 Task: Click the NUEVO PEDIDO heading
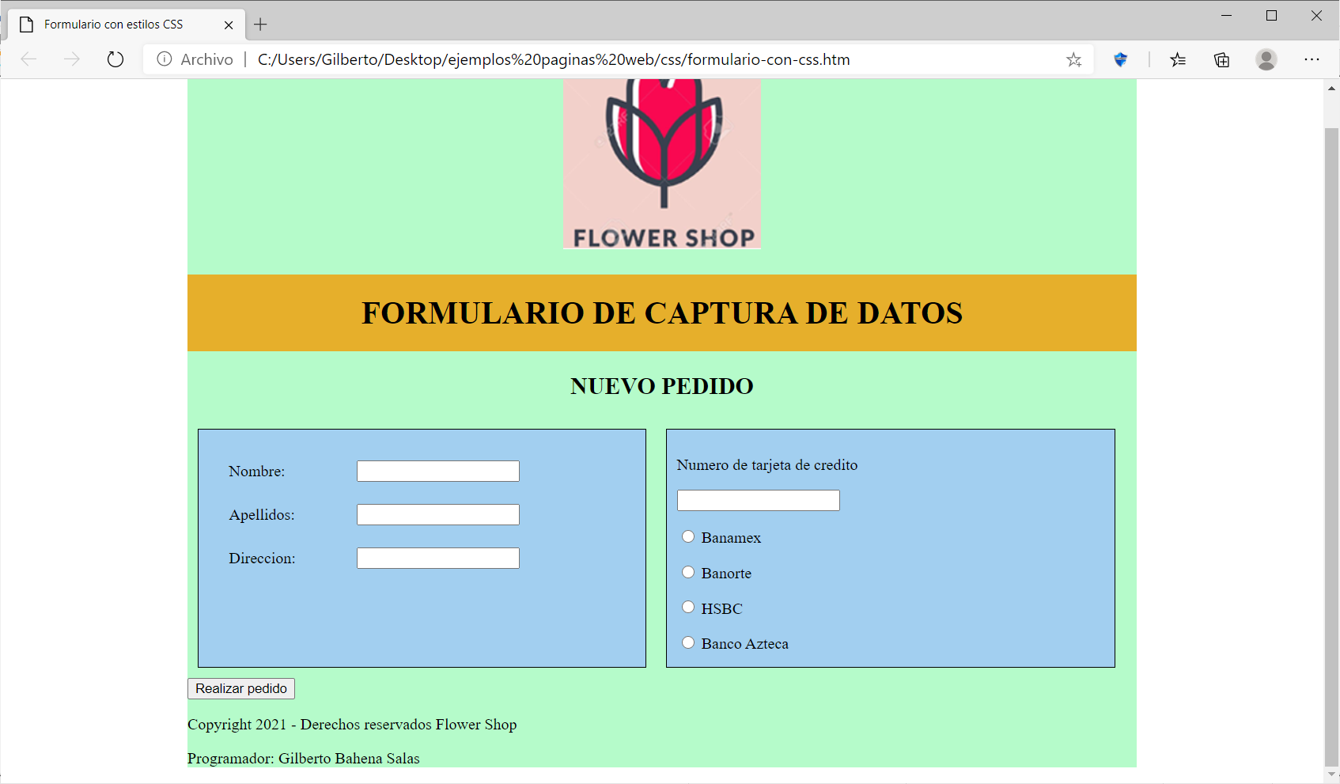click(662, 386)
